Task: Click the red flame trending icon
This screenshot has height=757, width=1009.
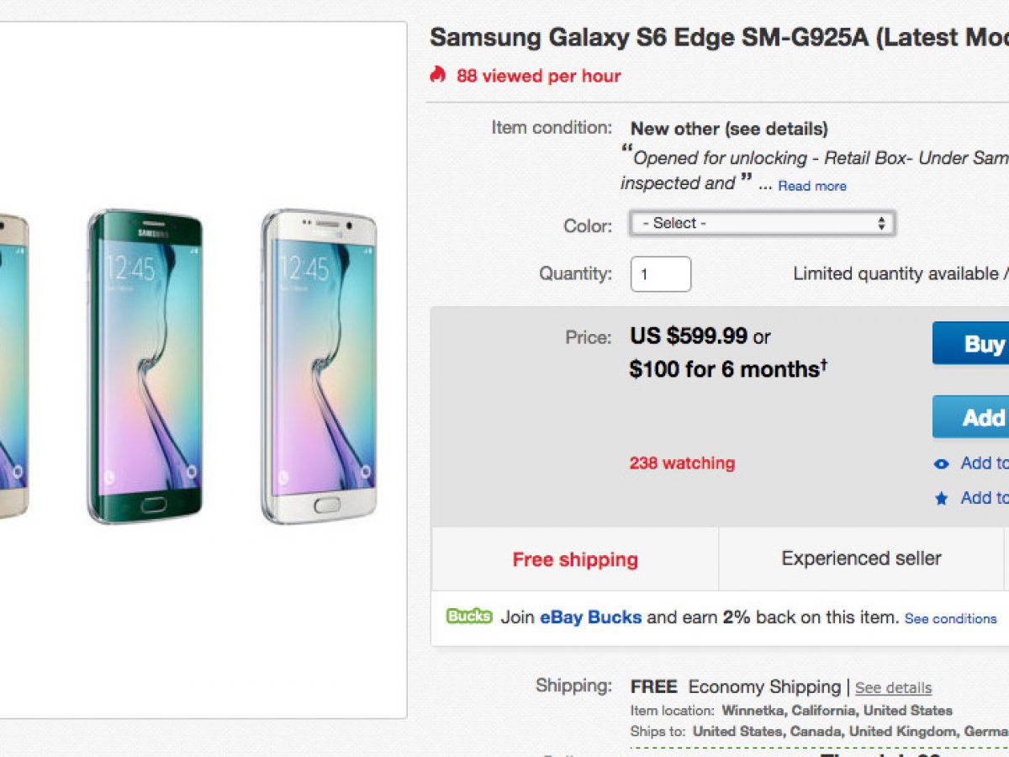Action: pyautogui.click(x=437, y=75)
